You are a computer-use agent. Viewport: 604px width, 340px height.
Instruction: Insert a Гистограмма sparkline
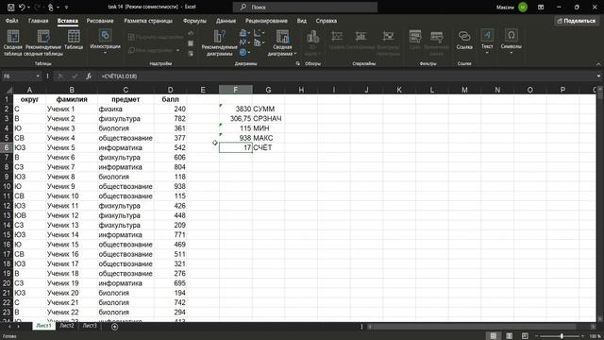(361, 40)
